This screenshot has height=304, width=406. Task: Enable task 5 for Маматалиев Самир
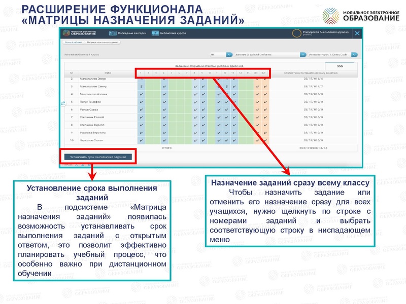point(172,87)
